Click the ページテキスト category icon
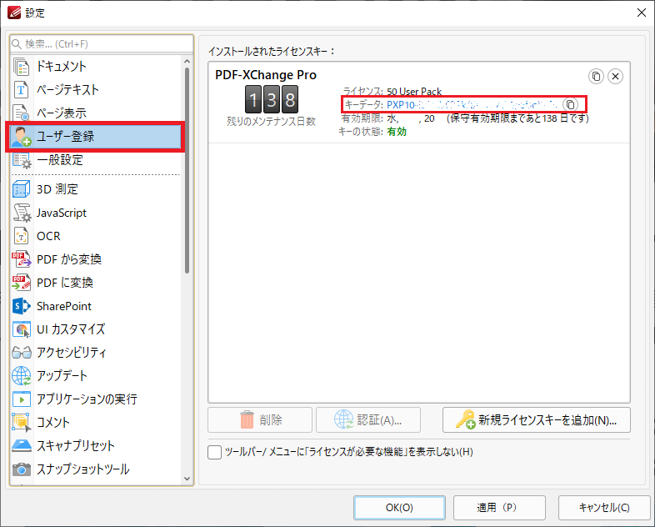 [x=21, y=90]
